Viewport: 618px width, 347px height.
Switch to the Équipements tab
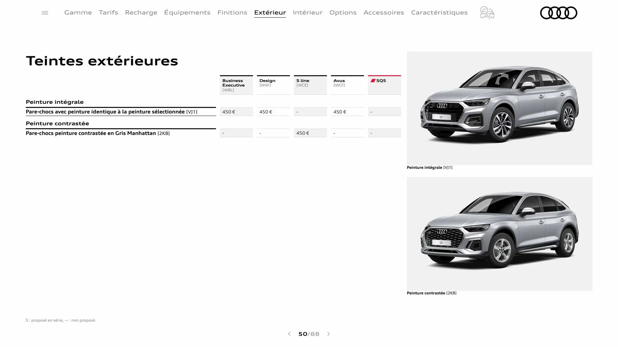coord(187,12)
